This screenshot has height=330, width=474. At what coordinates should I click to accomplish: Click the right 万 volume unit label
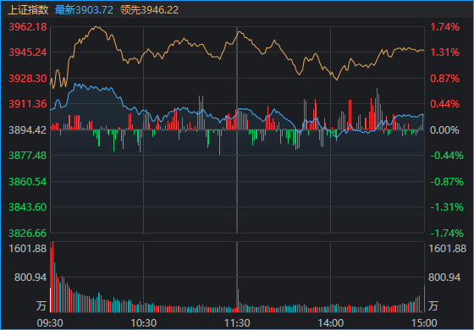click(x=433, y=305)
